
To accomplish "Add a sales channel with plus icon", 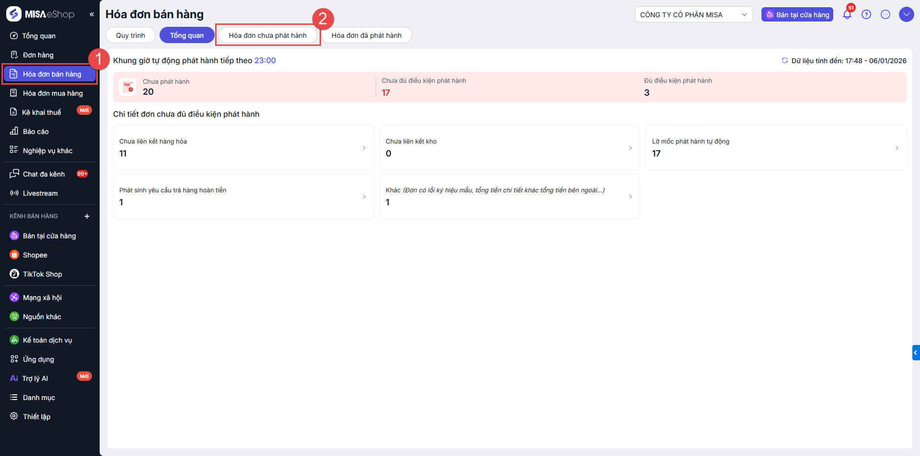I will pos(87,216).
